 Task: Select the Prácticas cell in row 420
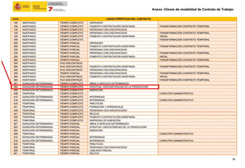point(96,103)
